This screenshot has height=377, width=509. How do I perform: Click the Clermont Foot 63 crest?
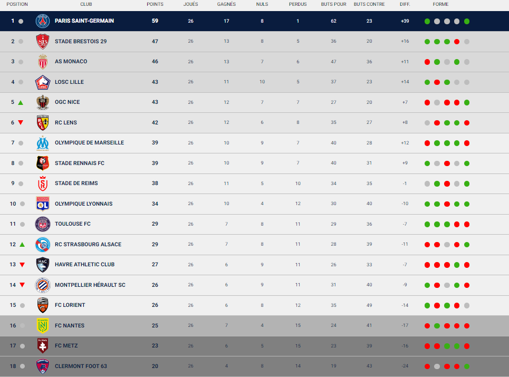(43, 366)
